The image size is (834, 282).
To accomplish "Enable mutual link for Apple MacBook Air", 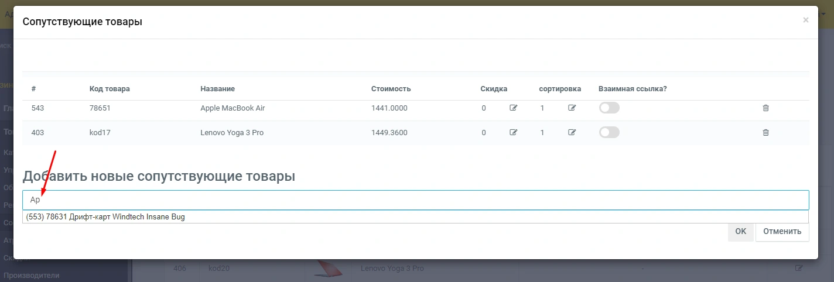I will (x=609, y=108).
